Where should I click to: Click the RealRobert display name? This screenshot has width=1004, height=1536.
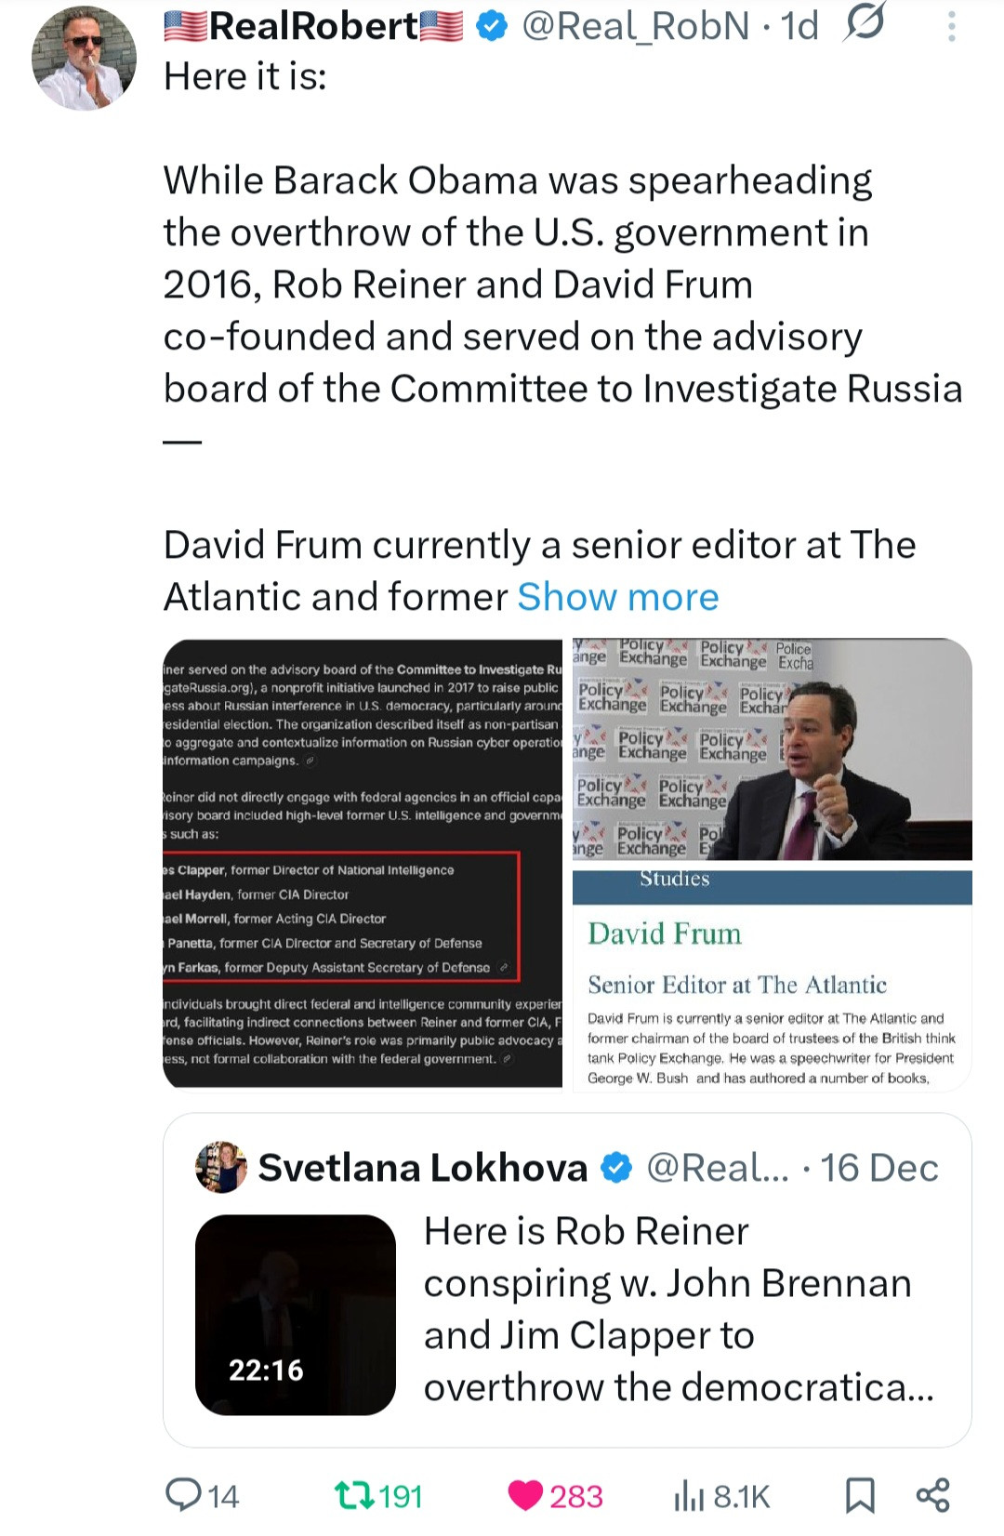pos(313,26)
